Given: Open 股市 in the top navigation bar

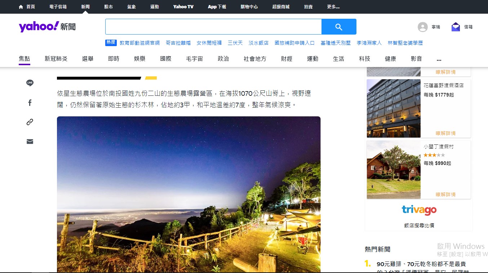Looking at the screenshot, I should pyautogui.click(x=108, y=7).
